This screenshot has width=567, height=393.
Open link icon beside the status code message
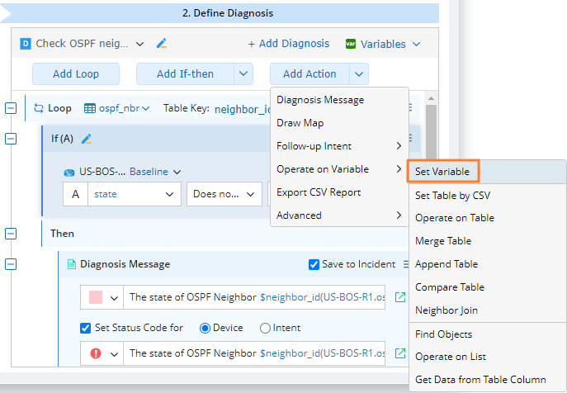pos(400,353)
